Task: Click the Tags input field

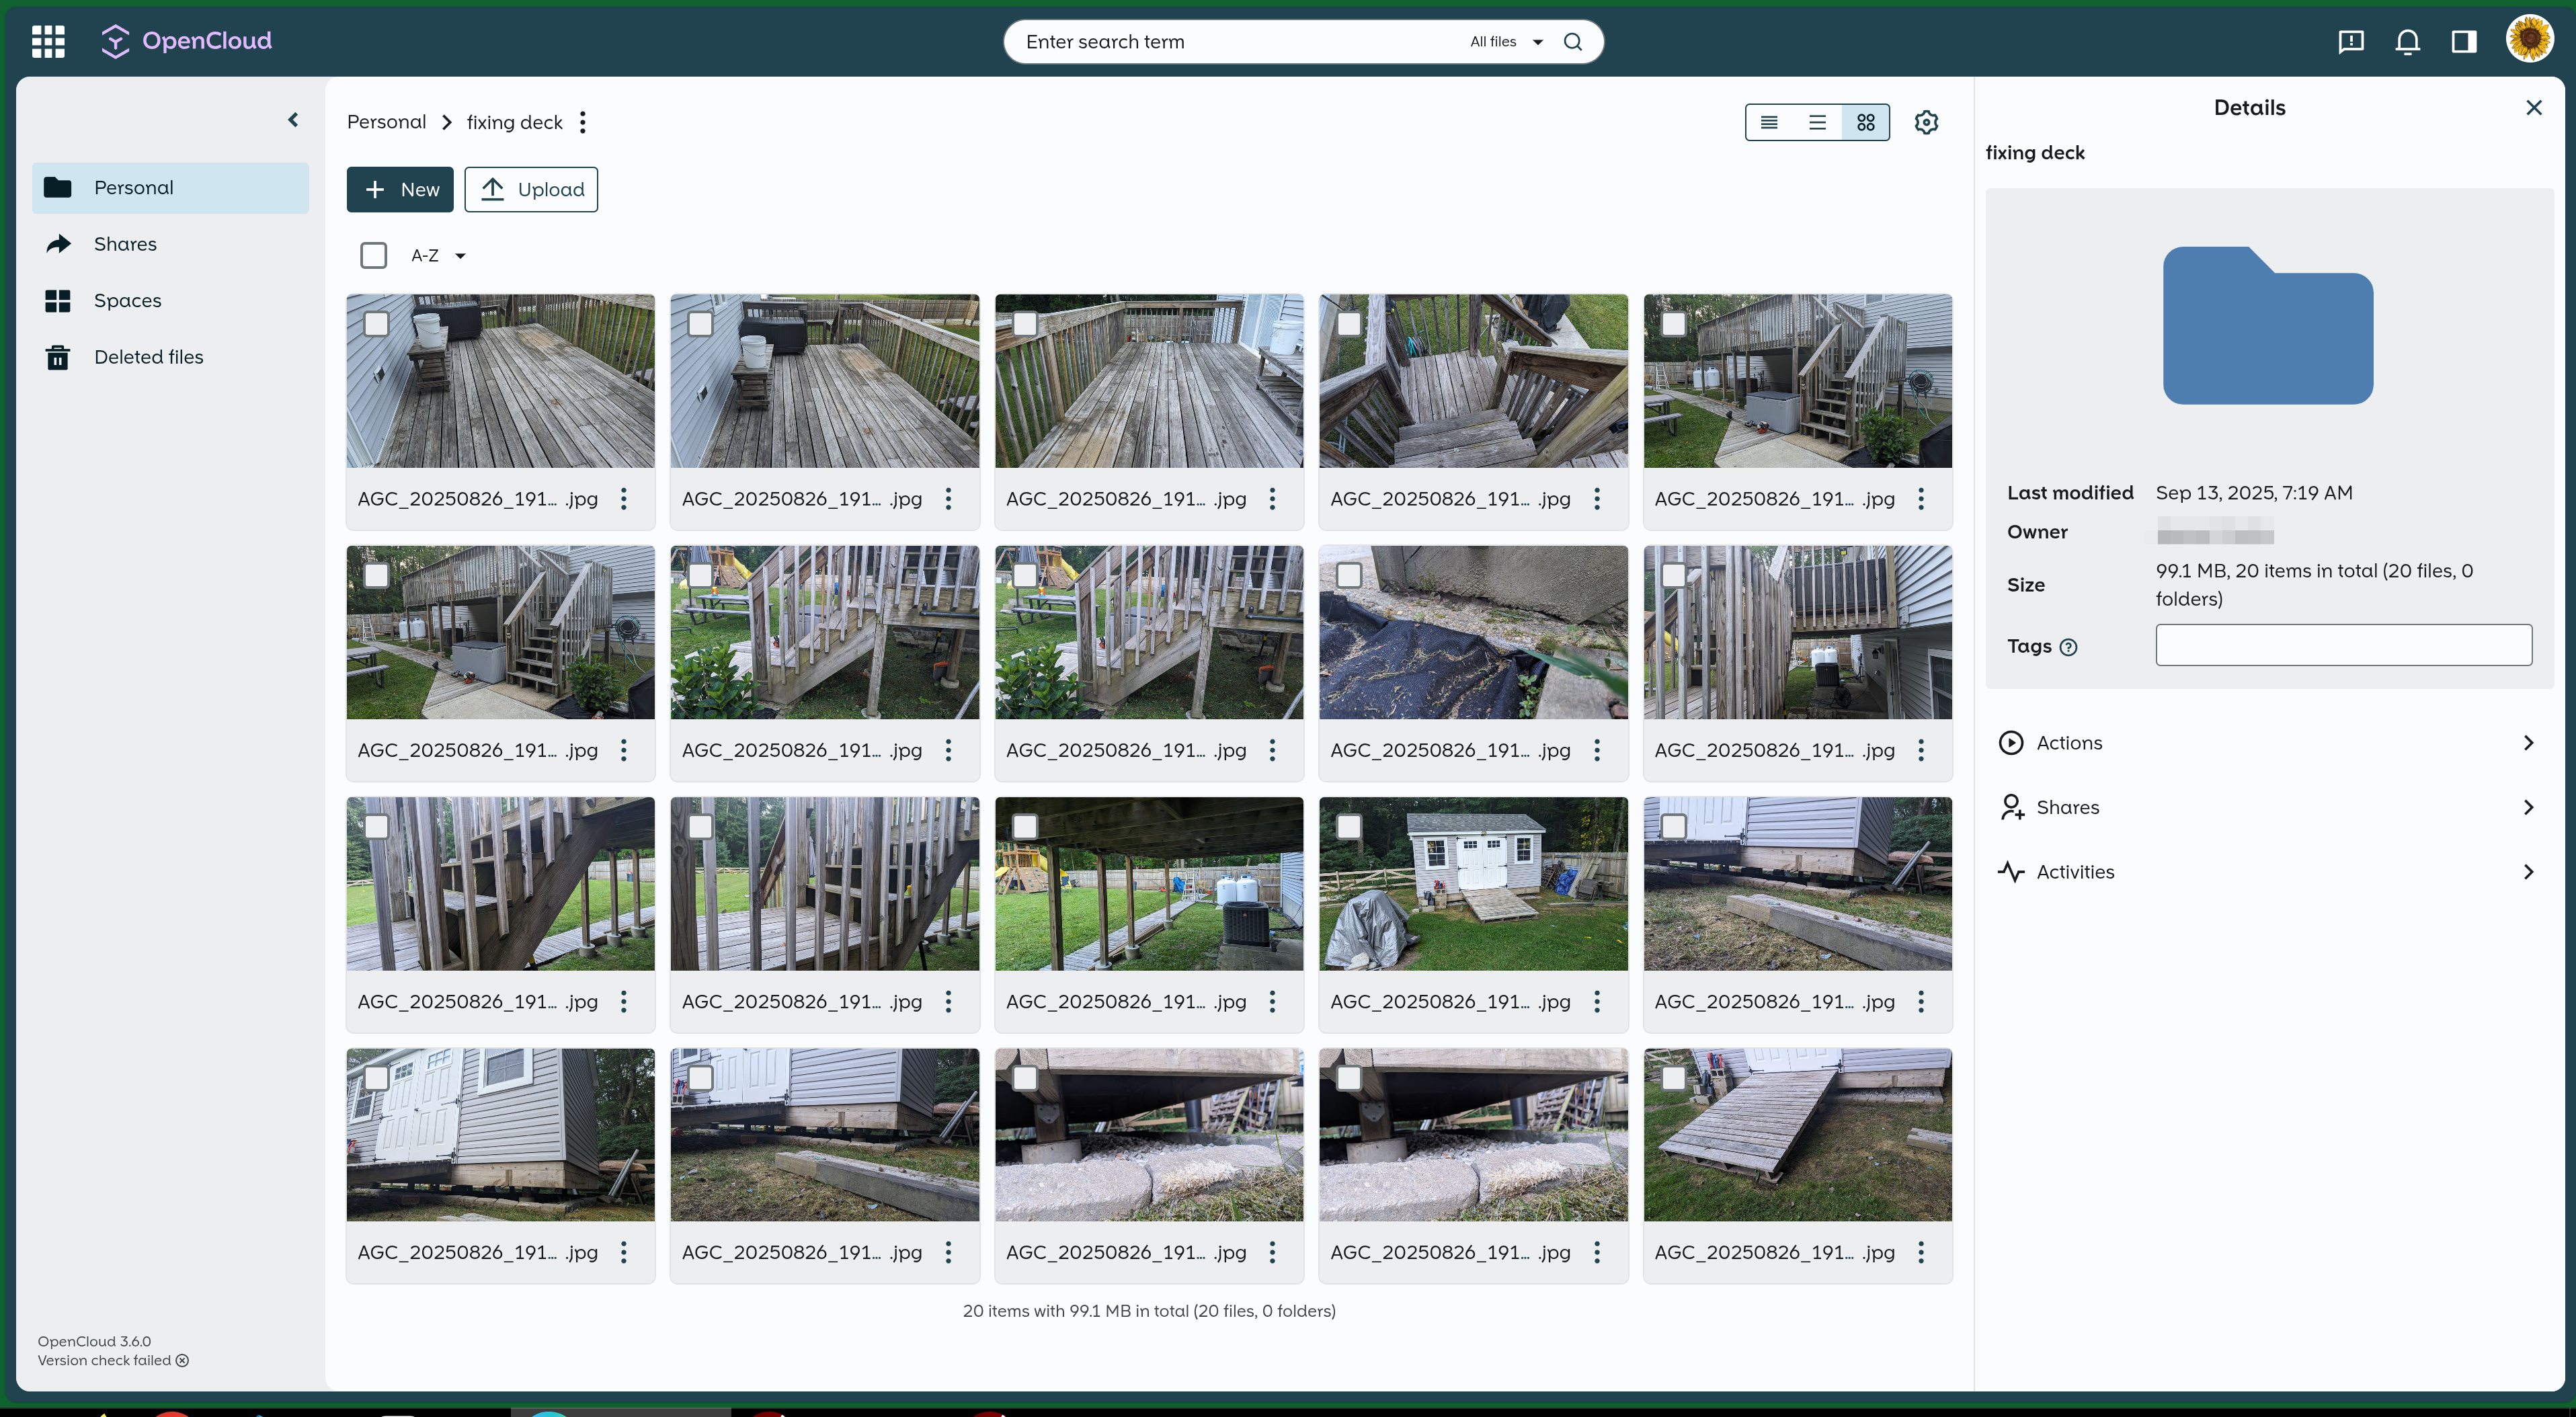Action: (x=2343, y=645)
